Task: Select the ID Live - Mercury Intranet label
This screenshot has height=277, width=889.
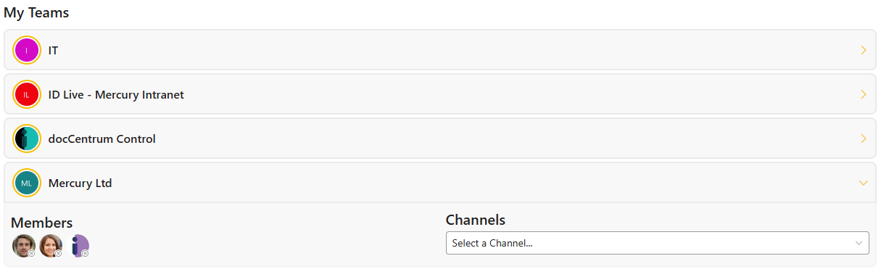Action: coord(116,94)
